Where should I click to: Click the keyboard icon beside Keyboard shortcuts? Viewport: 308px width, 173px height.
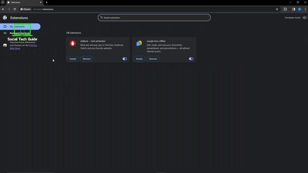[x=5, y=33]
